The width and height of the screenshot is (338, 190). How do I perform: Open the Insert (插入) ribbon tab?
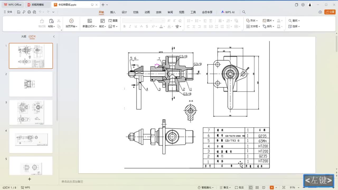[113, 12]
